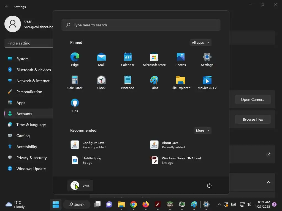
Task: Open File Explorer from taskbar
Action: click(121, 204)
